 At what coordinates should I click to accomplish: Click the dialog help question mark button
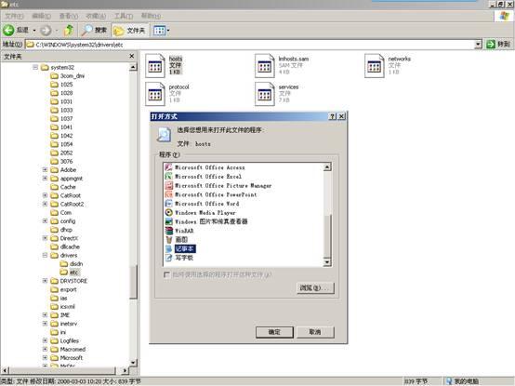[x=333, y=116]
